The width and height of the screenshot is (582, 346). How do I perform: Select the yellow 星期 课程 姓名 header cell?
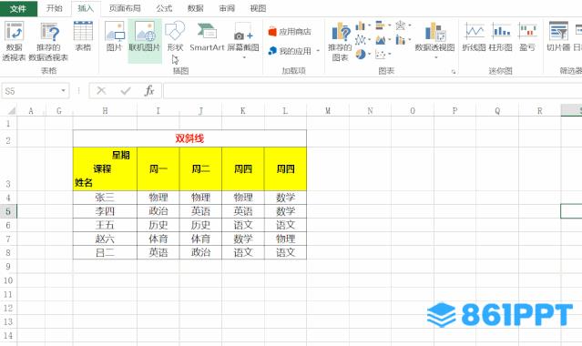pyautogui.click(x=105, y=169)
